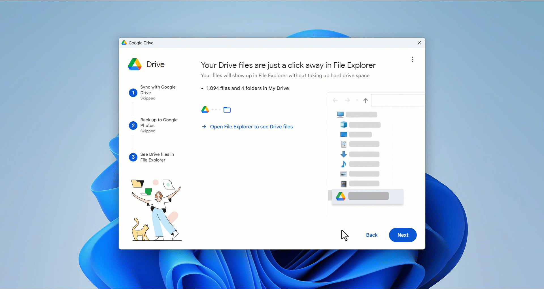Click the Next button
This screenshot has width=544, height=289.
[x=403, y=235]
